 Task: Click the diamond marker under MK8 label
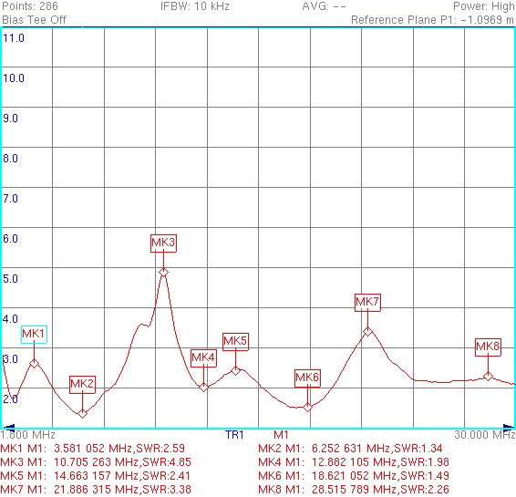point(488,376)
